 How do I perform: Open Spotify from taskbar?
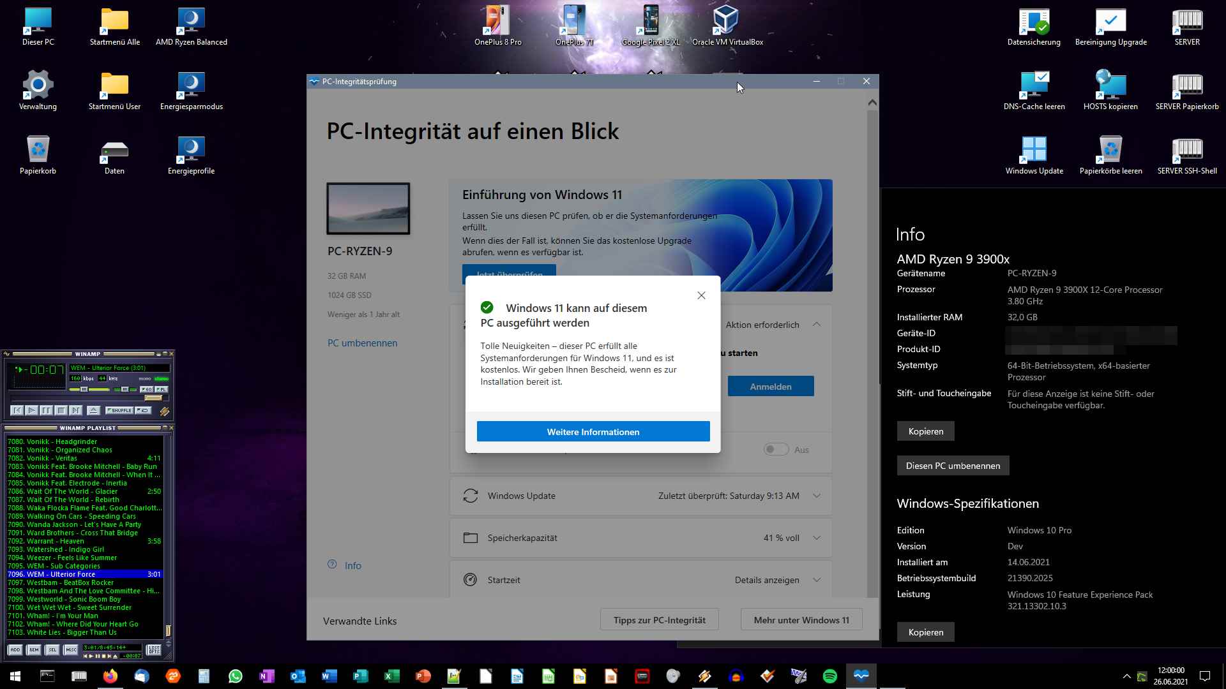coord(829,676)
